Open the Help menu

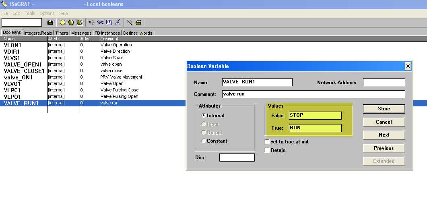tap(64, 13)
